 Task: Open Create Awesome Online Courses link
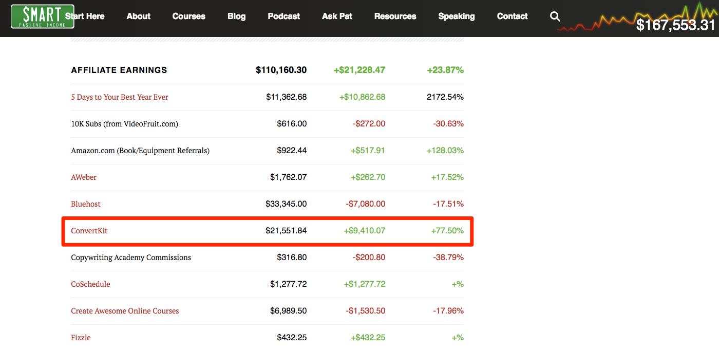pos(125,311)
